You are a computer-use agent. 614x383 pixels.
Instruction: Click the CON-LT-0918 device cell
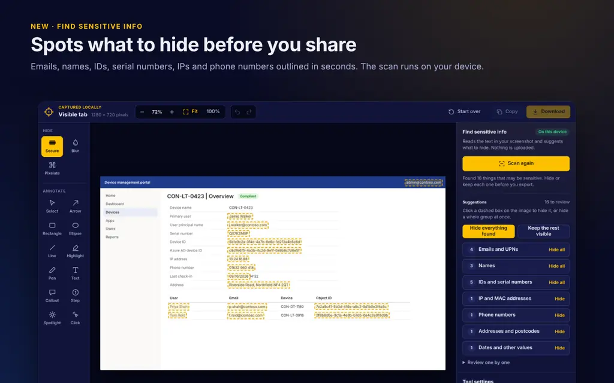point(292,315)
